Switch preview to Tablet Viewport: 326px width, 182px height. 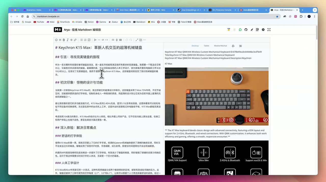point(206,46)
